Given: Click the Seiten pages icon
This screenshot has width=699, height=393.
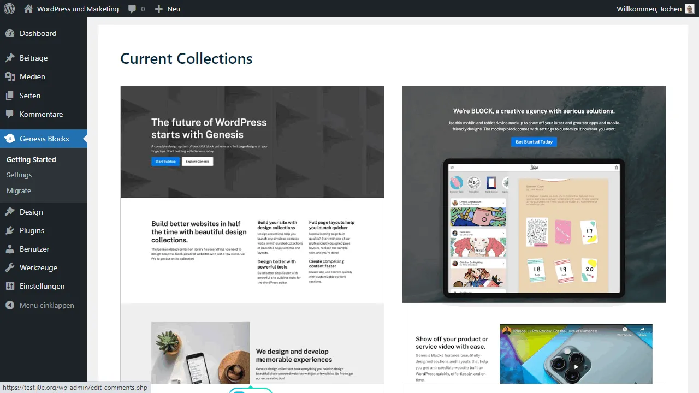Looking at the screenshot, I should [x=10, y=96].
